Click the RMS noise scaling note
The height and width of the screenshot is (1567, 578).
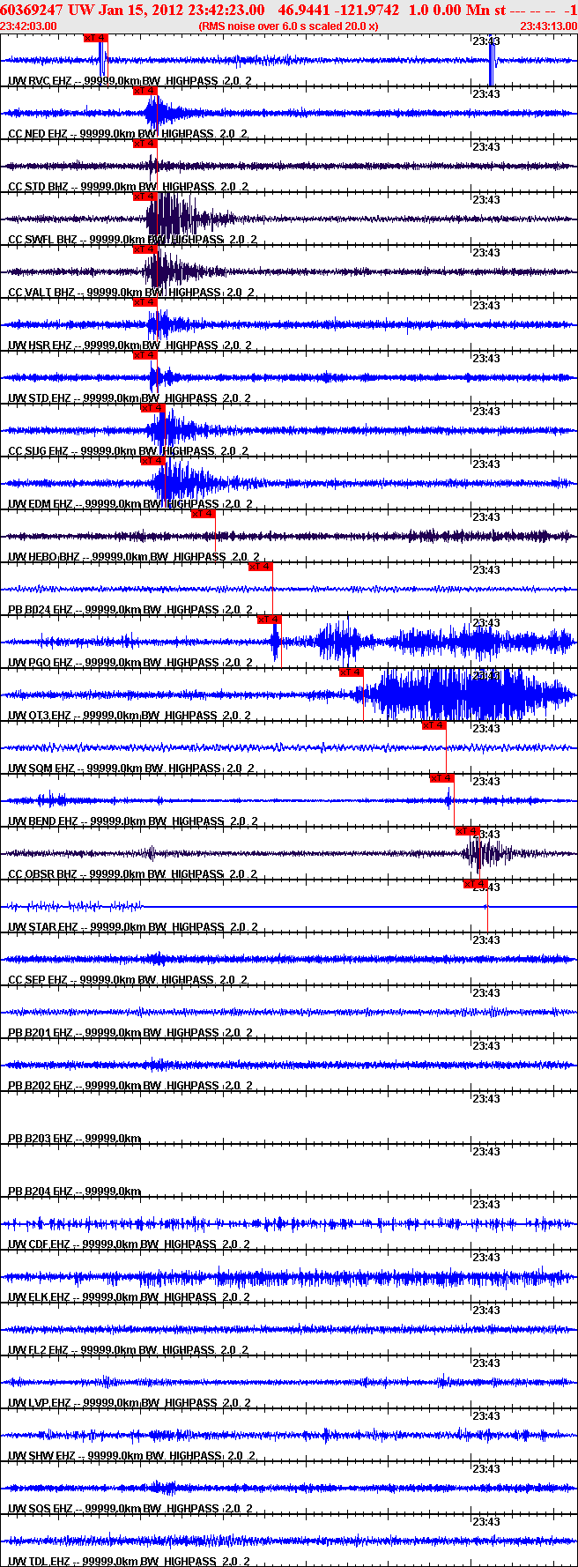coord(289,26)
